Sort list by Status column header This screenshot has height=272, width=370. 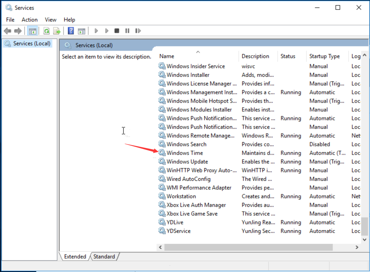[288, 56]
